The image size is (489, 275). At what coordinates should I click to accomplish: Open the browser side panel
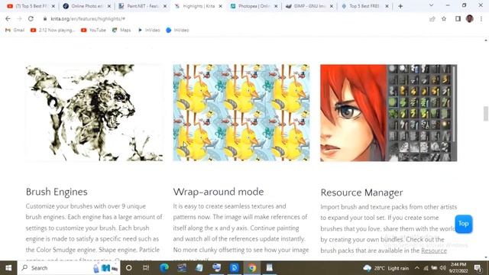[x=458, y=19]
